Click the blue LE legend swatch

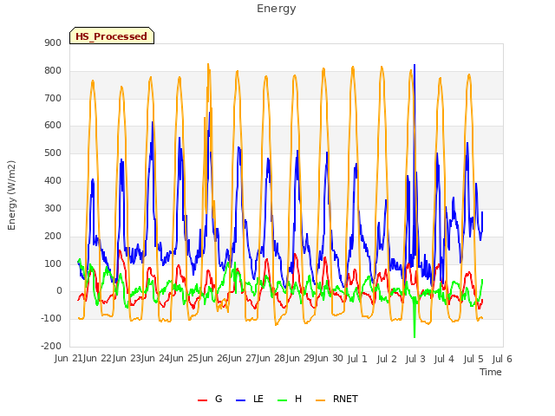tap(241, 400)
